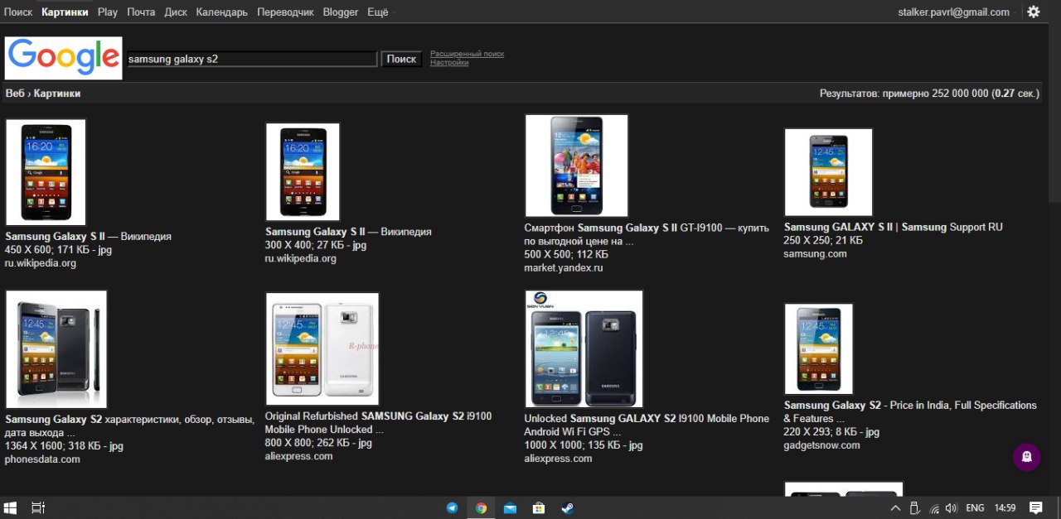Open Windows Start menu
1061x519 pixels.
(x=11, y=508)
